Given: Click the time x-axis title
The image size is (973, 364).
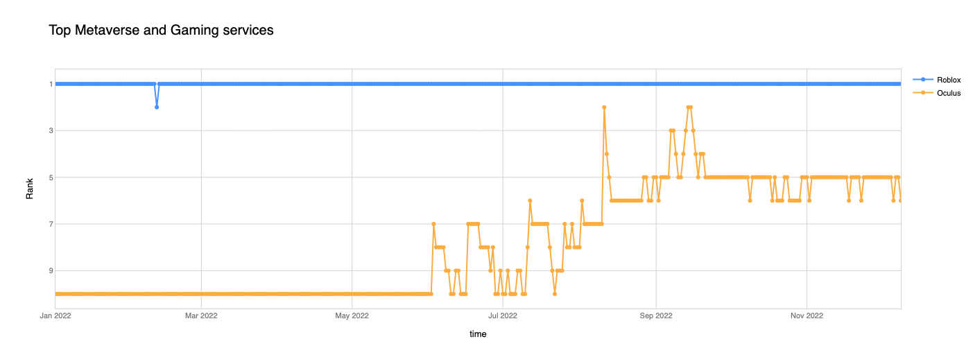Looking at the screenshot, I should (478, 334).
